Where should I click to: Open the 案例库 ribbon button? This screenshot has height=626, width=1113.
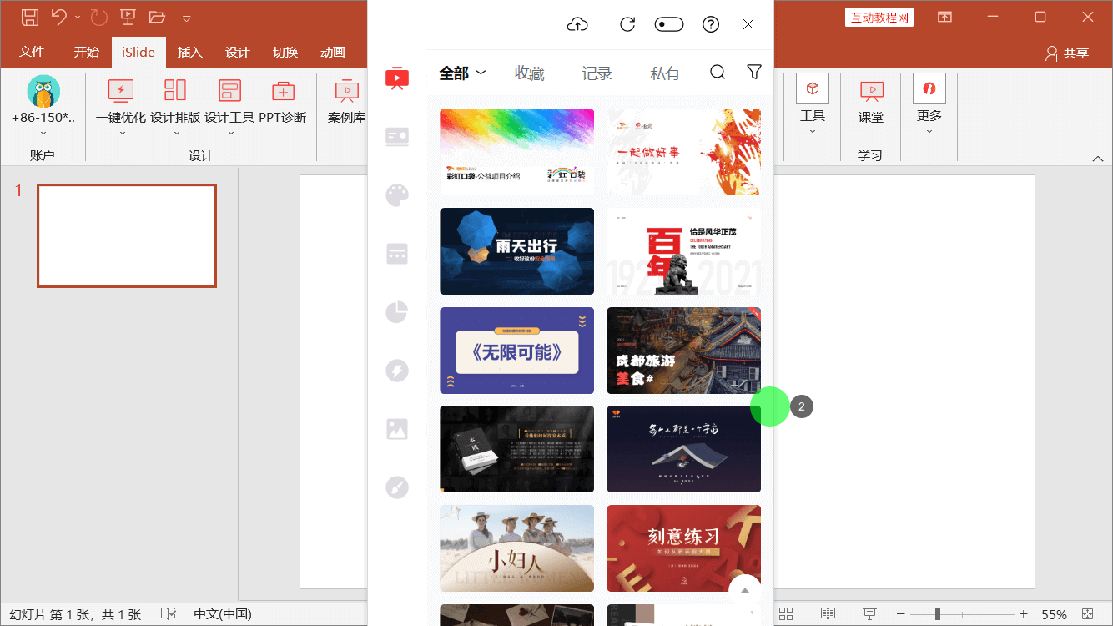point(346,102)
